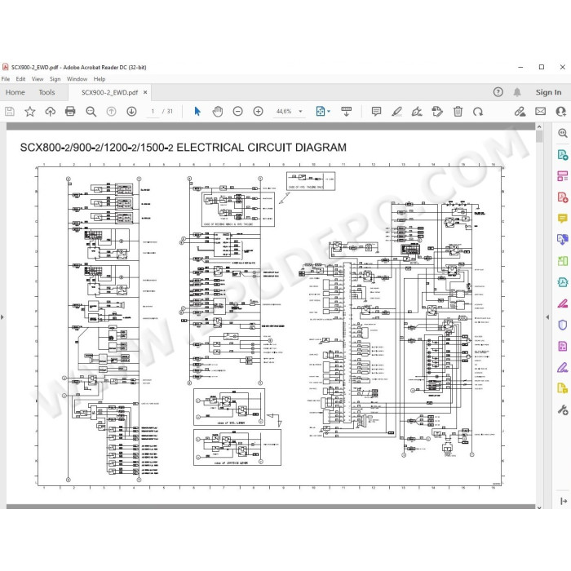Open fit page options icon

[321, 112]
